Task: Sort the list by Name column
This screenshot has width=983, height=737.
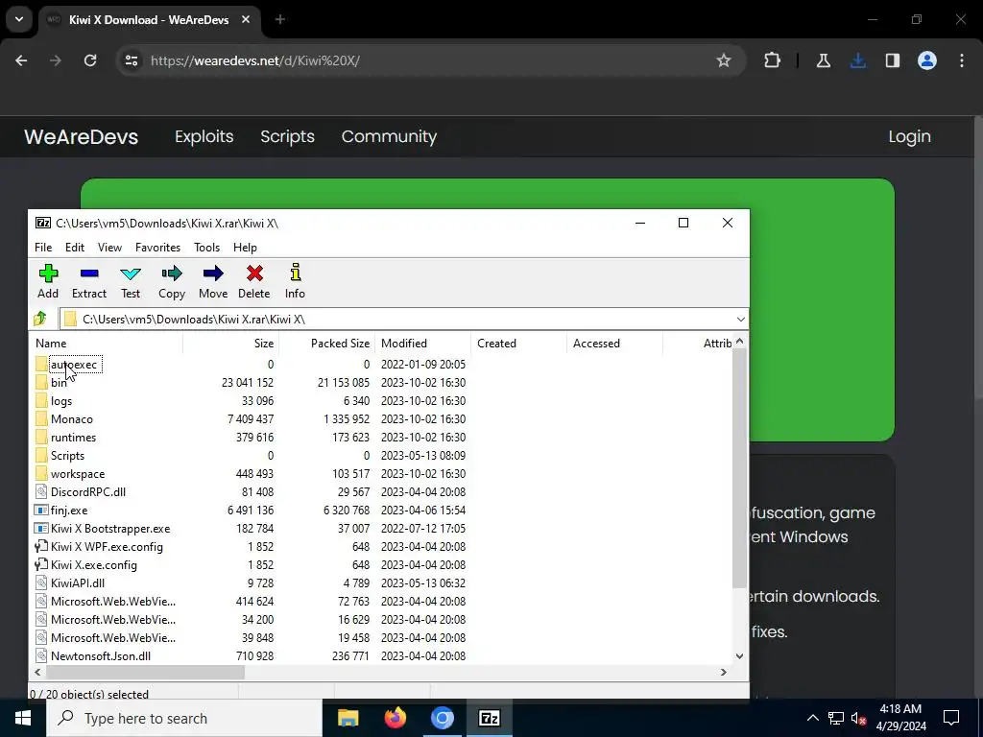Action: (x=106, y=344)
